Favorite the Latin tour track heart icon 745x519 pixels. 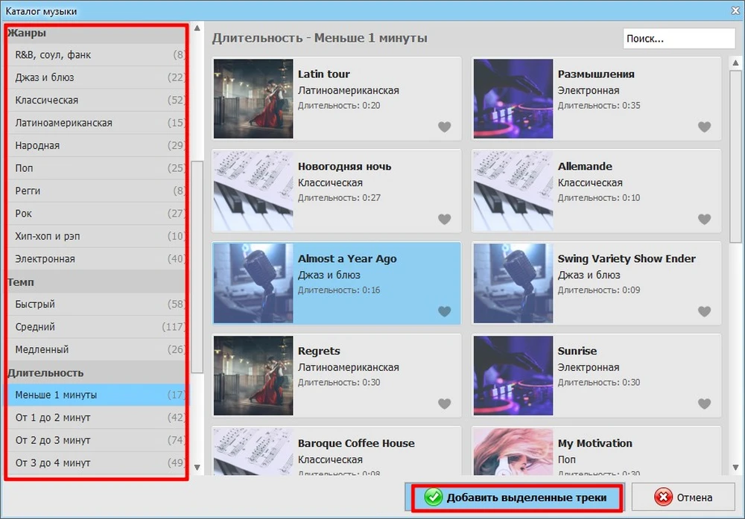coord(444,127)
